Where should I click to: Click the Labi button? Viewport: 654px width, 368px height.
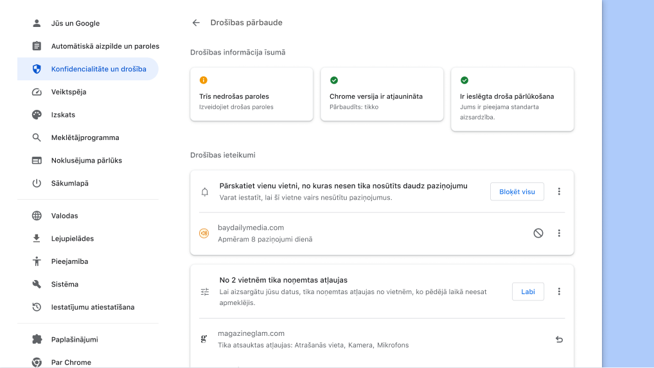tap(527, 292)
